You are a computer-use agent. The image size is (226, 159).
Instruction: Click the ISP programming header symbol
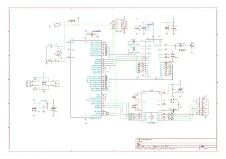[120, 25]
